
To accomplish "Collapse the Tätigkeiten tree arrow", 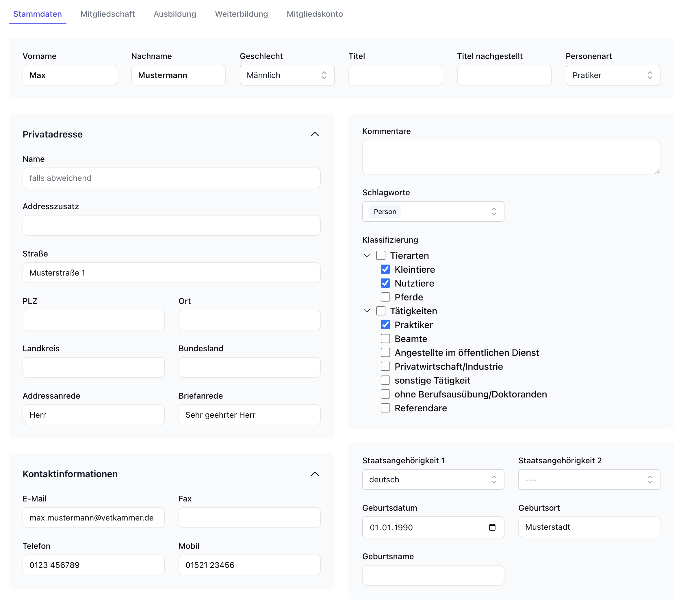I will coord(367,311).
